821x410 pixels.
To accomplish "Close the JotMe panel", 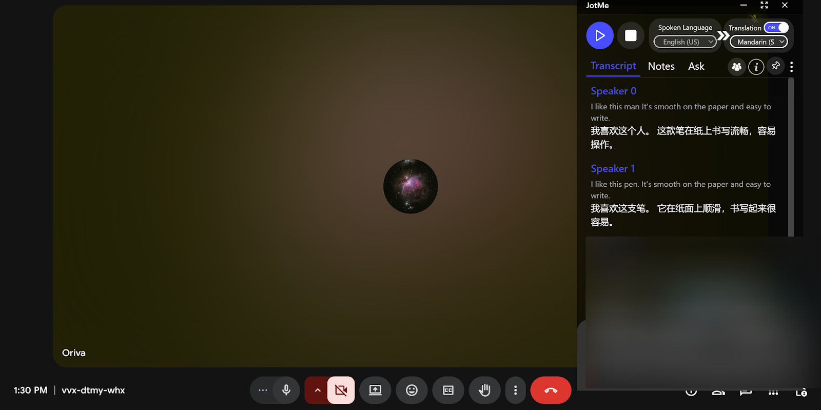I will (785, 5).
